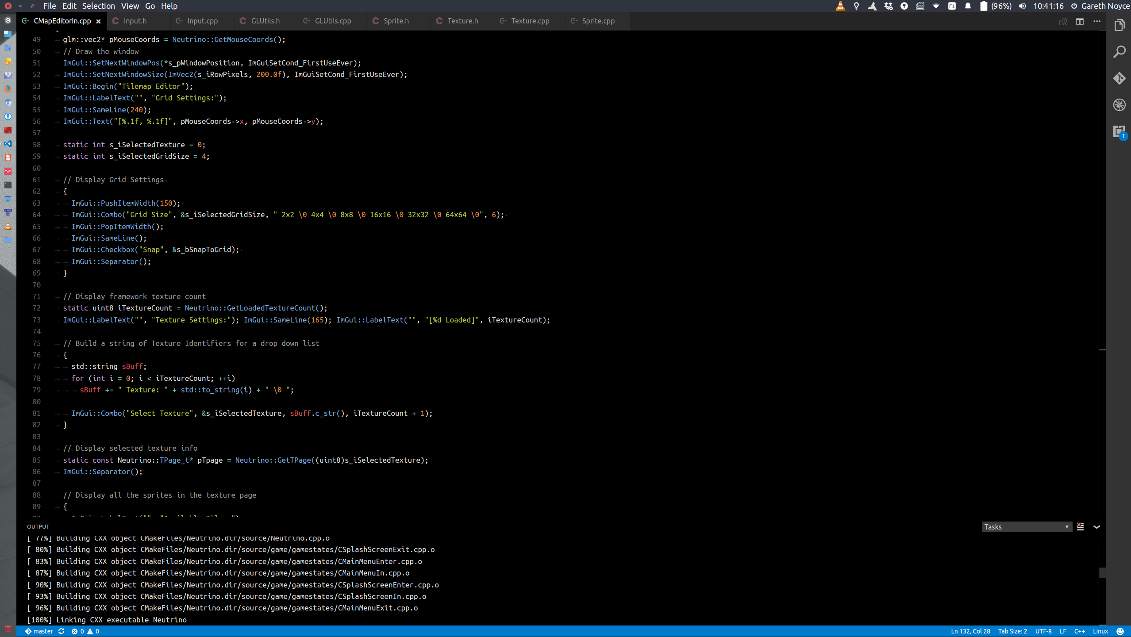Open the Explorer view in the activity bar
Image resolution: width=1131 pixels, height=637 pixels.
pyautogui.click(x=1119, y=26)
